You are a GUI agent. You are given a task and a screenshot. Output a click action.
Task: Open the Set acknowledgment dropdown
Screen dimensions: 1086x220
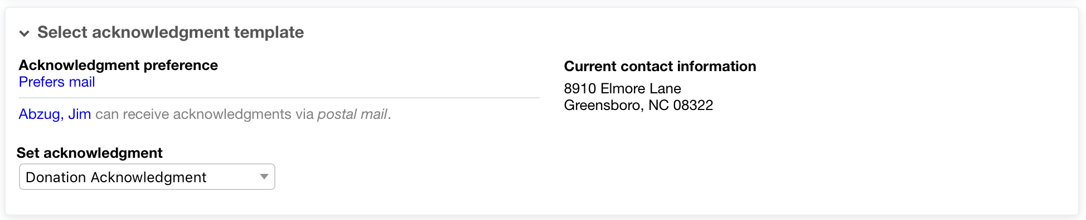147,177
